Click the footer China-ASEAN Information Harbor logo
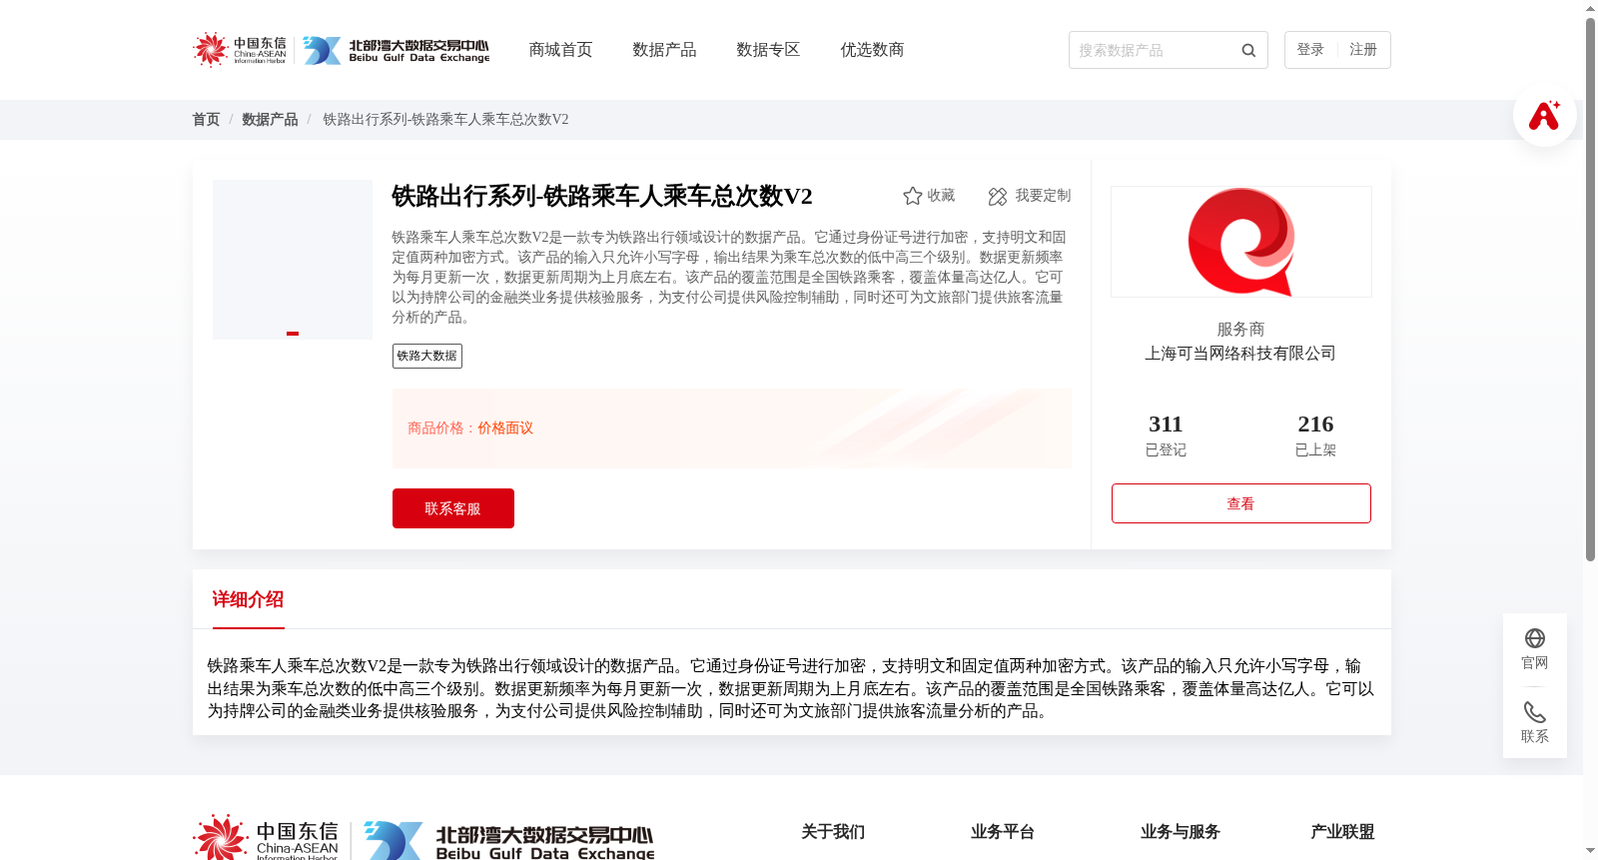Screen dimensions: 1598x860 [x=266, y=838]
